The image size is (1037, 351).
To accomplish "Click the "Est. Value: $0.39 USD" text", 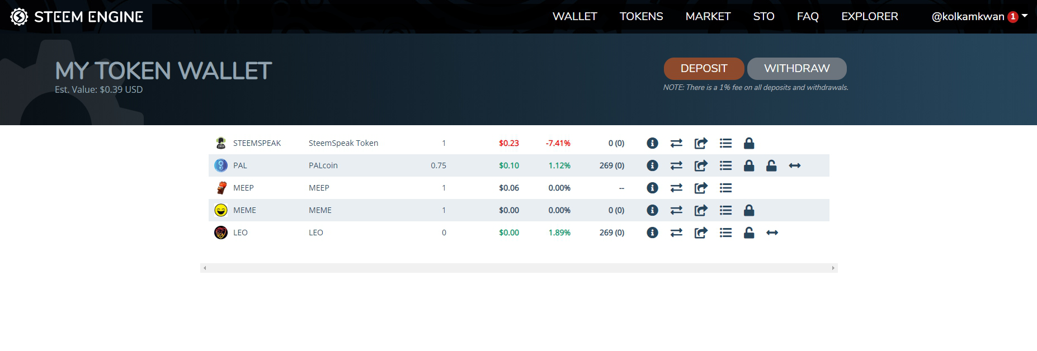I will 99,89.
